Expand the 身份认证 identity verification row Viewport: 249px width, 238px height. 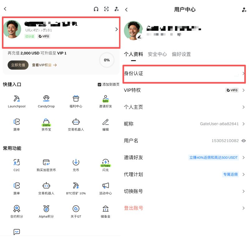[184, 74]
